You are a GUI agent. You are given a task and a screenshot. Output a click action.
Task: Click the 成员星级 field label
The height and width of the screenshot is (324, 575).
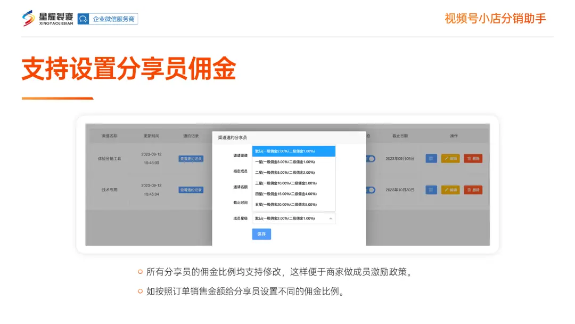click(240, 218)
